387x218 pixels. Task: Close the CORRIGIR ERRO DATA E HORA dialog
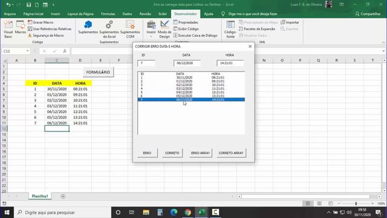click(250, 46)
